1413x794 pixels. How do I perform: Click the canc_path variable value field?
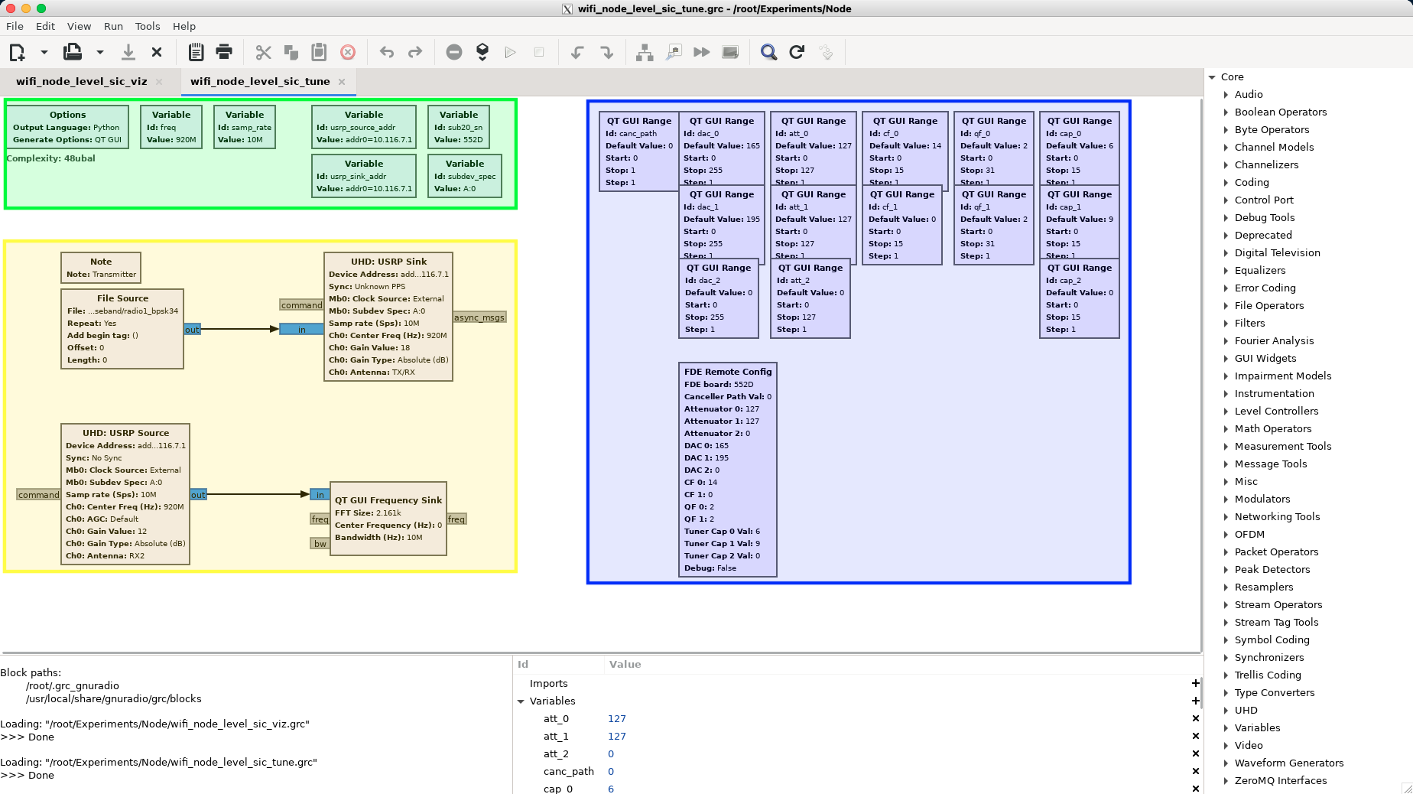pos(611,772)
